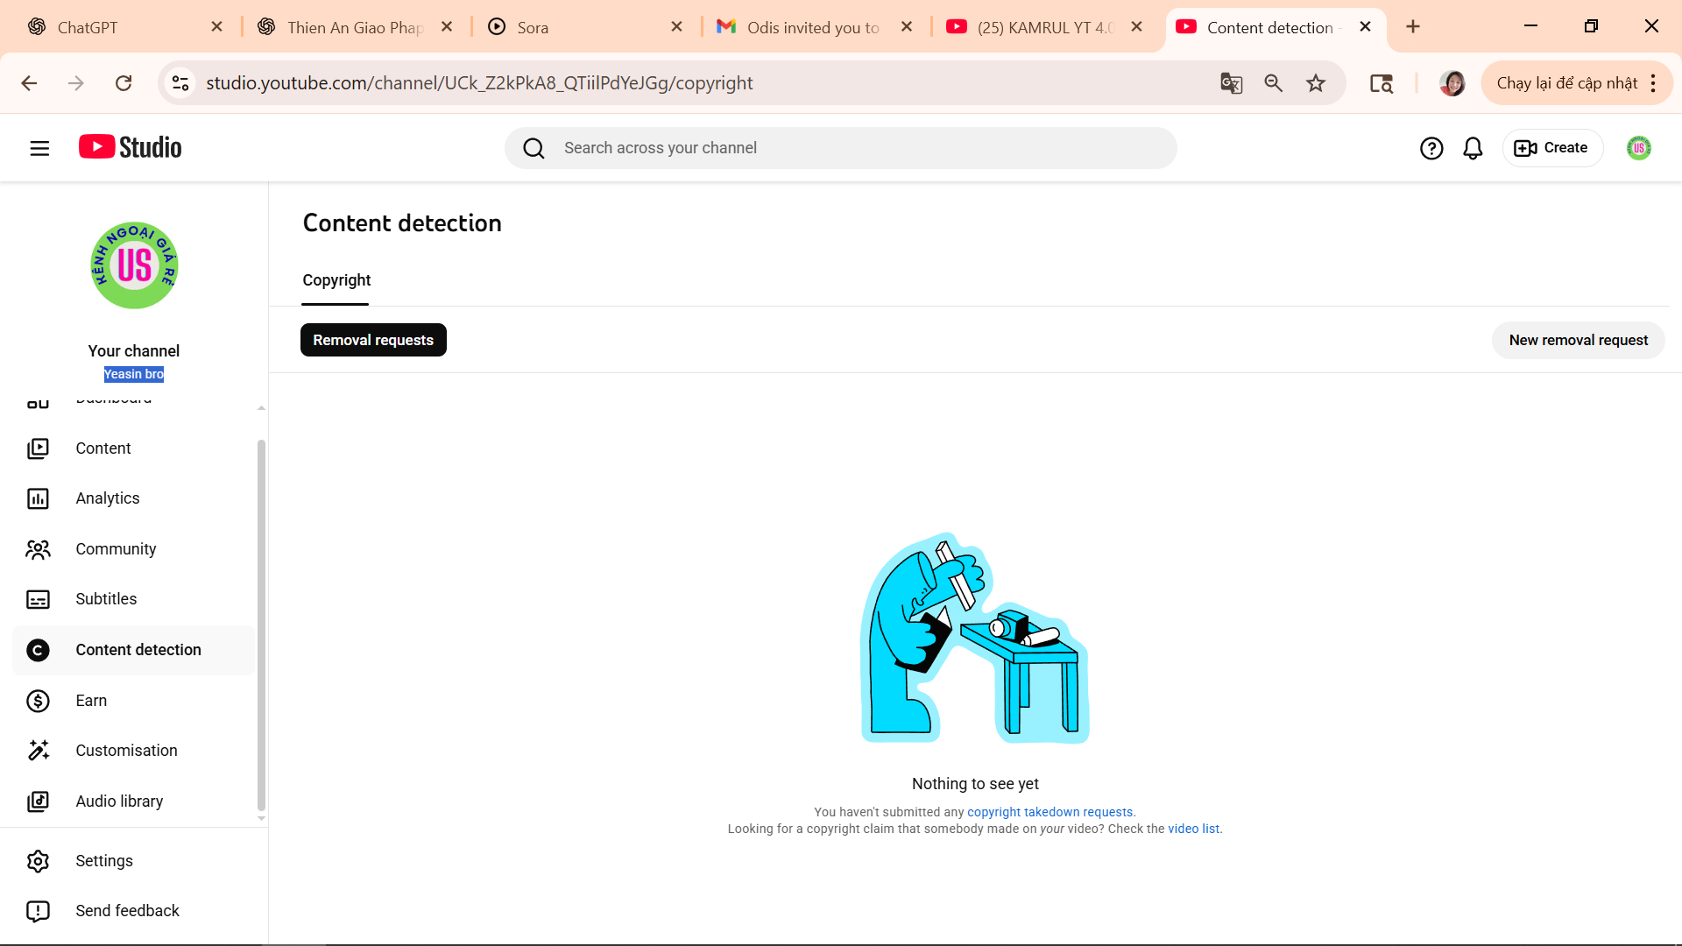Select the Copyright tab
The height and width of the screenshot is (946, 1682).
coord(336,280)
